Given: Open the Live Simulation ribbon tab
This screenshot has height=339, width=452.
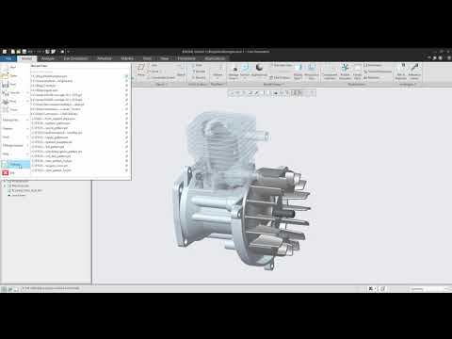Looking at the screenshot, I should click(x=75, y=58).
